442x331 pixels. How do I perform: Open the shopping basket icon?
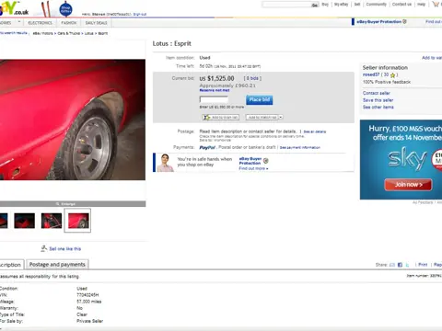[436, 4]
